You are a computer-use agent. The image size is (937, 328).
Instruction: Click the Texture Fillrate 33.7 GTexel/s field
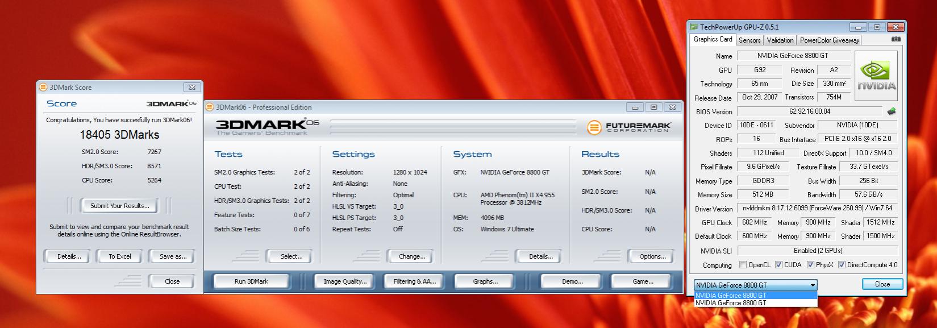(868, 167)
